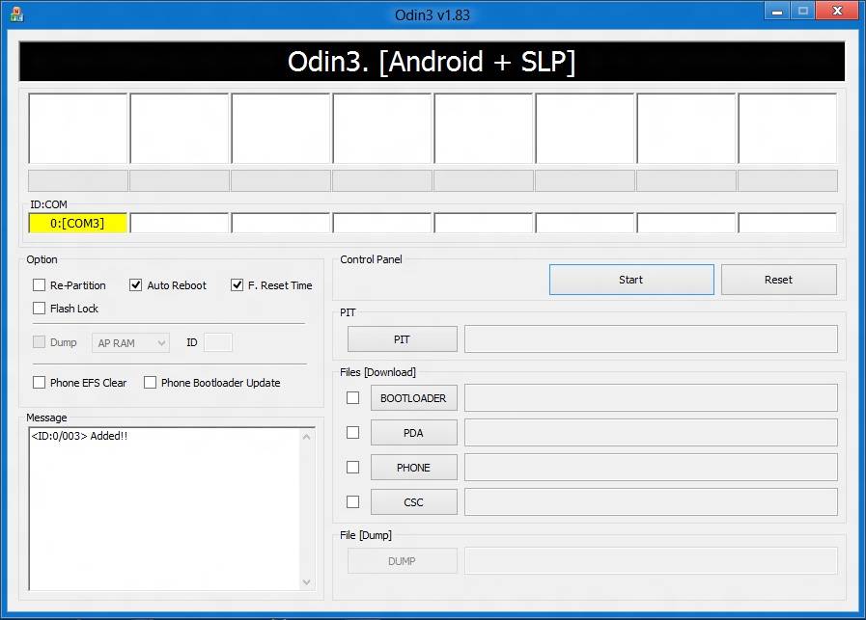Open the AP RAM dump dropdown
Screen dimensions: 866x620
pos(131,343)
